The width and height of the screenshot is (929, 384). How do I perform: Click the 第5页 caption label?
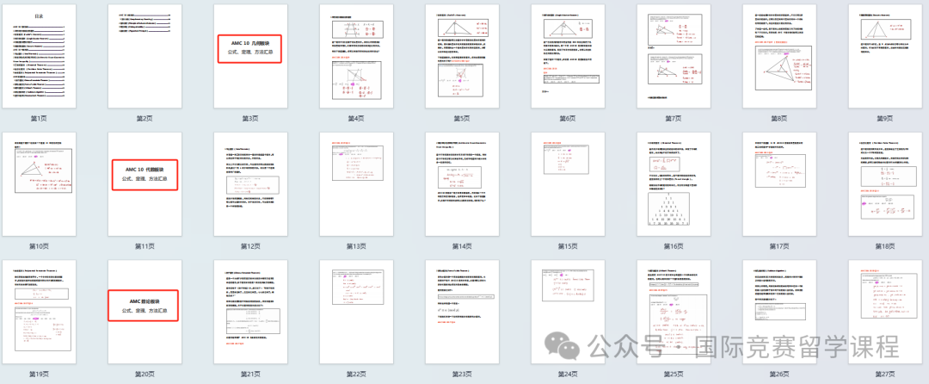461,118
